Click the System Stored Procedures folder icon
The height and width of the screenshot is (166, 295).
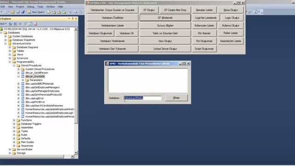[x=23, y=69]
